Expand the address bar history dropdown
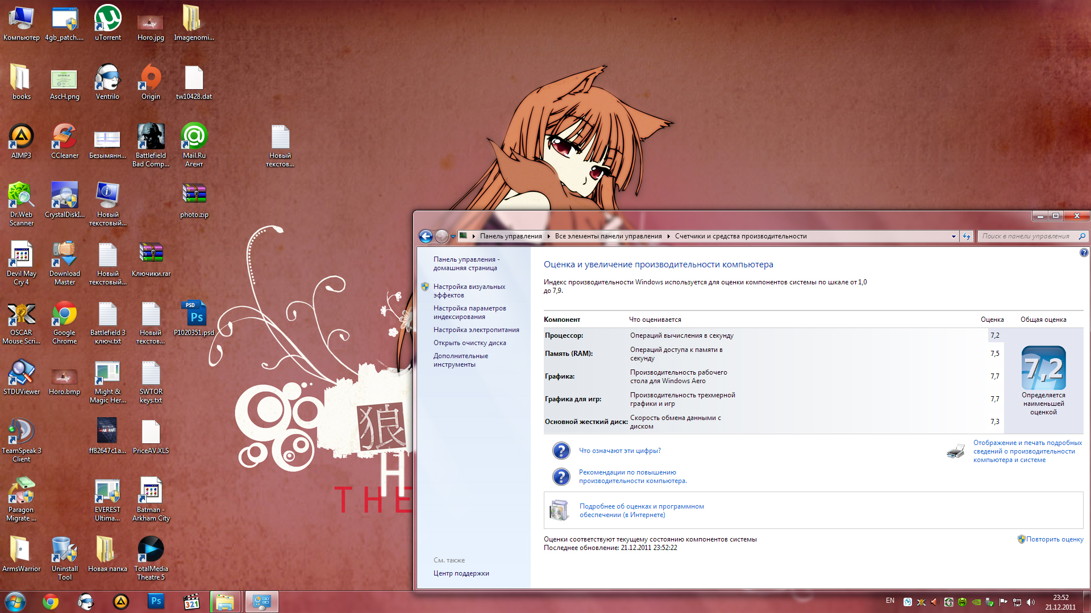 tap(953, 236)
